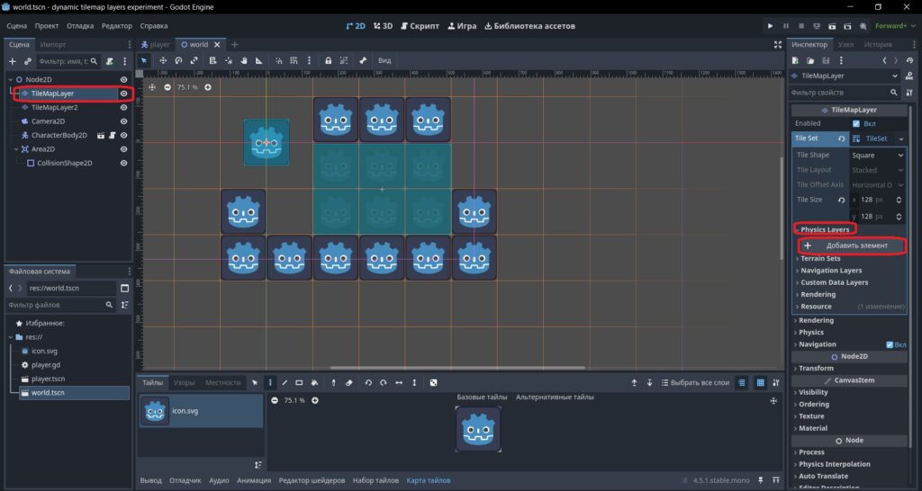Screen dimensions: 922x491
Task: Toggle visibility of CharacterBody2D node
Action: coord(123,135)
